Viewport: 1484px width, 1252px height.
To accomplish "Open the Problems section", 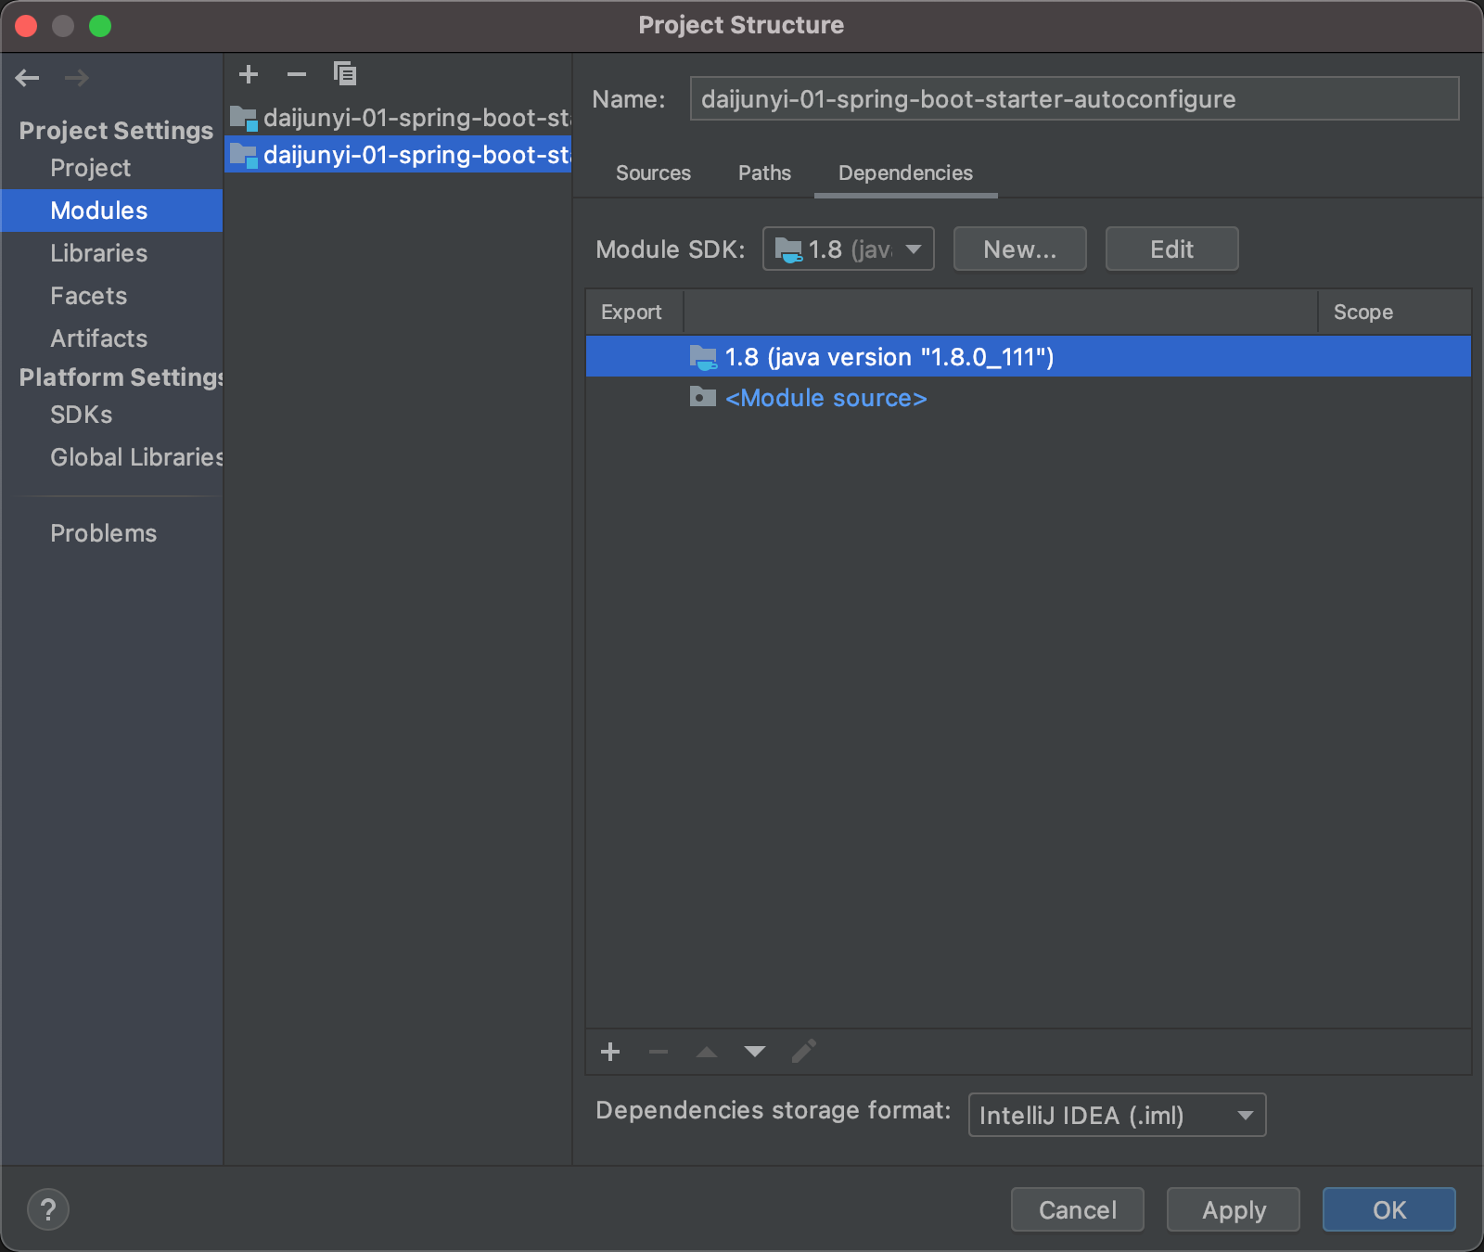I will [x=104, y=533].
